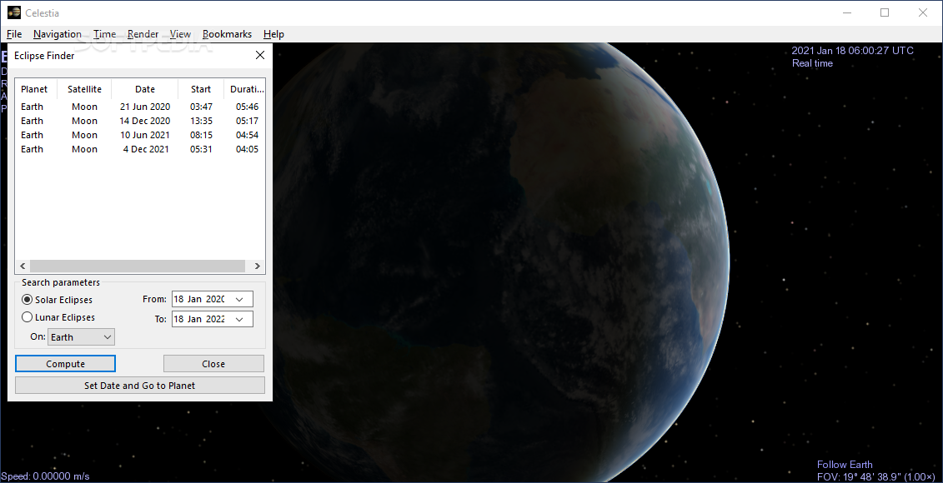Click the duration value 04:05
Screen dimensions: 943x483
(247, 149)
